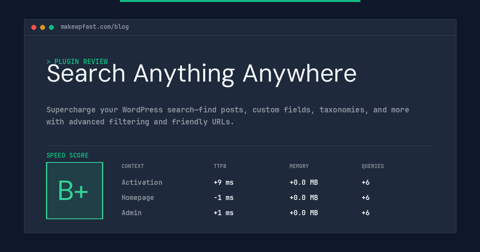Viewport: 480px width, 252px height.
Task: Click the 'SPEED SCORE' label
Action: click(x=68, y=156)
